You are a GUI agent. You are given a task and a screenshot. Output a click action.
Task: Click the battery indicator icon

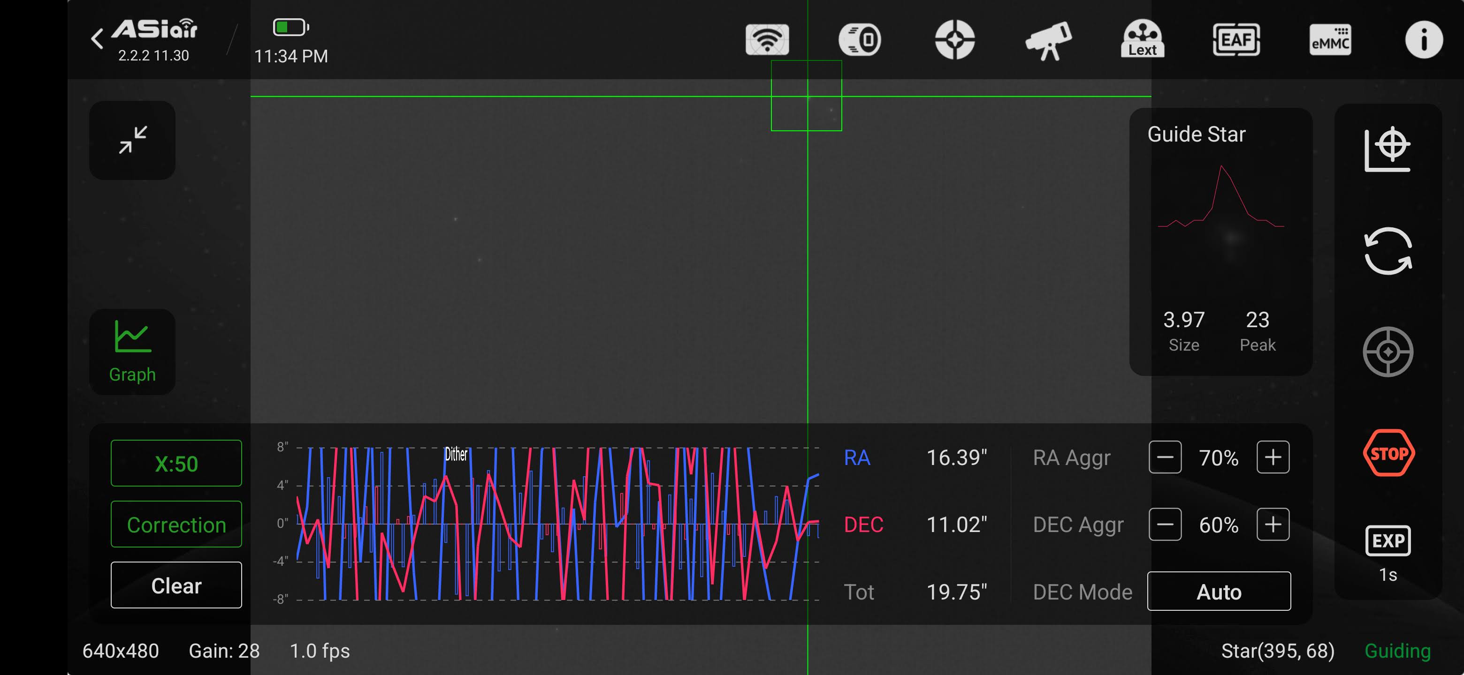coord(290,27)
